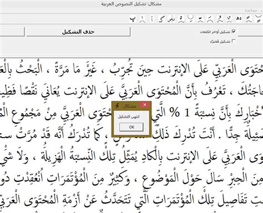
Task: Apply the kasra diacritic toolbar icon
Action: coord(190,18)
